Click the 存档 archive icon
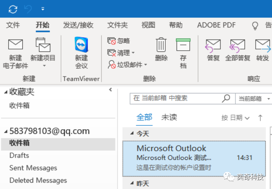This screenshot has height=189, width=272. pyautogui.click(x=183, y=44)
